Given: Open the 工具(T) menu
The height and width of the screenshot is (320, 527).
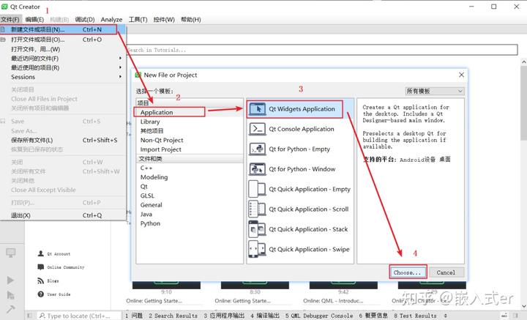Looking at the screenshot, I should coord(138,20).
